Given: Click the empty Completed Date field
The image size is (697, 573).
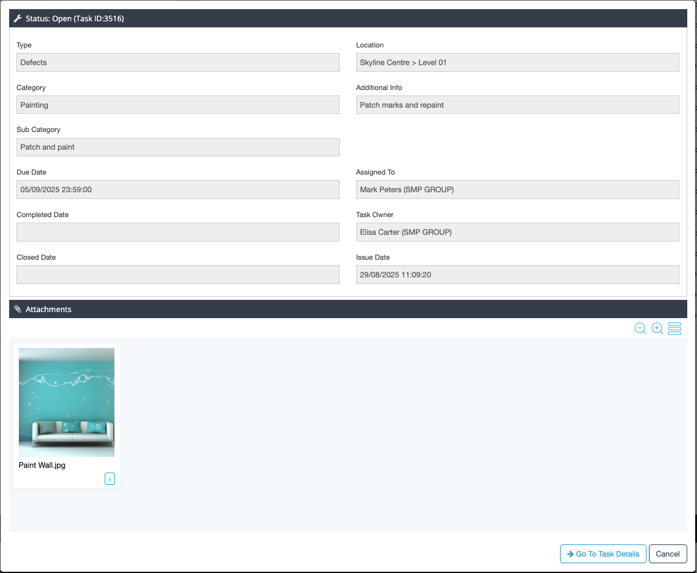Looking at the screenshot, I should point(178,232).
